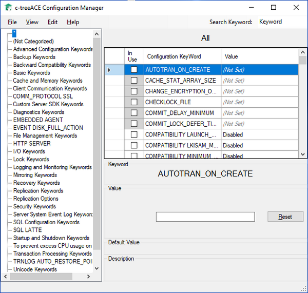Minimize the Configuration Manager window
The height and width of the screenshot is (293, 308).
pos(252,8)
